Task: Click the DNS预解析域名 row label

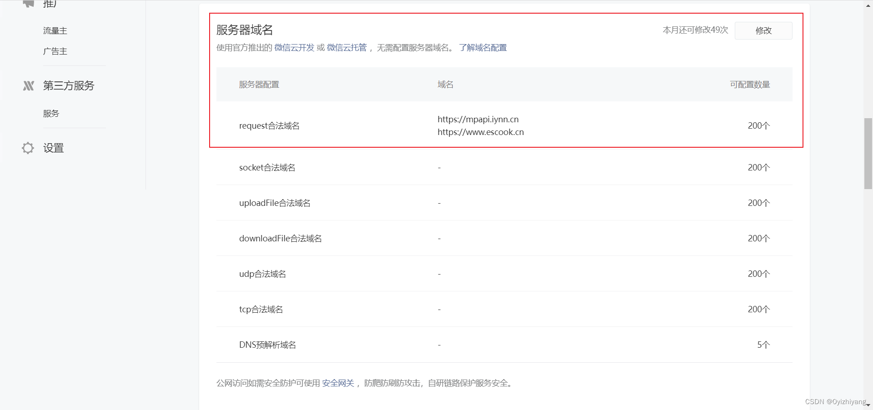Action: click(x=267, y=345)
